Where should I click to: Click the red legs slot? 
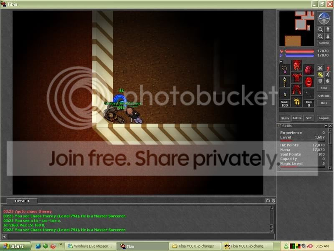296,90
